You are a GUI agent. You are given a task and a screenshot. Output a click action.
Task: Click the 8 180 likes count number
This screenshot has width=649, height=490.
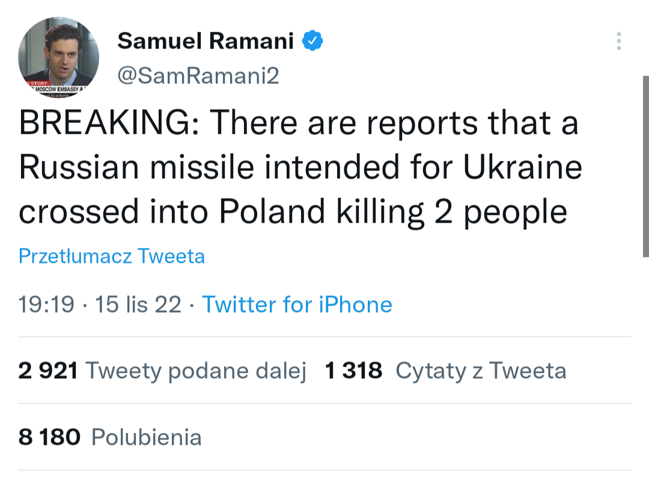click(x=49, y=437)
